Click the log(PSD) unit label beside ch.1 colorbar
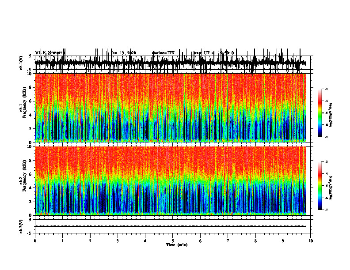The image size is (350, 270). pyautogui.click(x=331, y=115)
